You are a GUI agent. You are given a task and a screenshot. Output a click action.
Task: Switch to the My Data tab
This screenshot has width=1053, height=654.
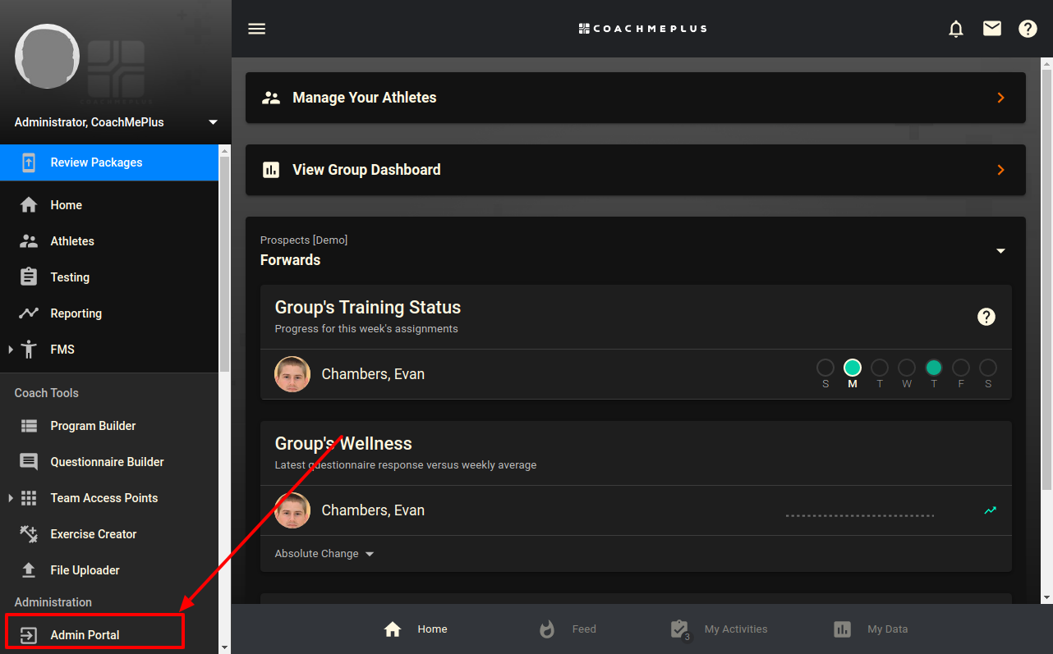coord(871,629)
